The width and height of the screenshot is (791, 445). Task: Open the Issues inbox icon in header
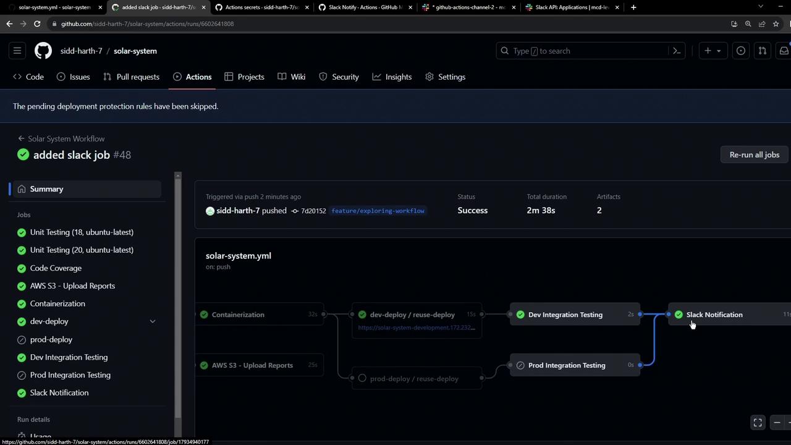pos(740,51)
